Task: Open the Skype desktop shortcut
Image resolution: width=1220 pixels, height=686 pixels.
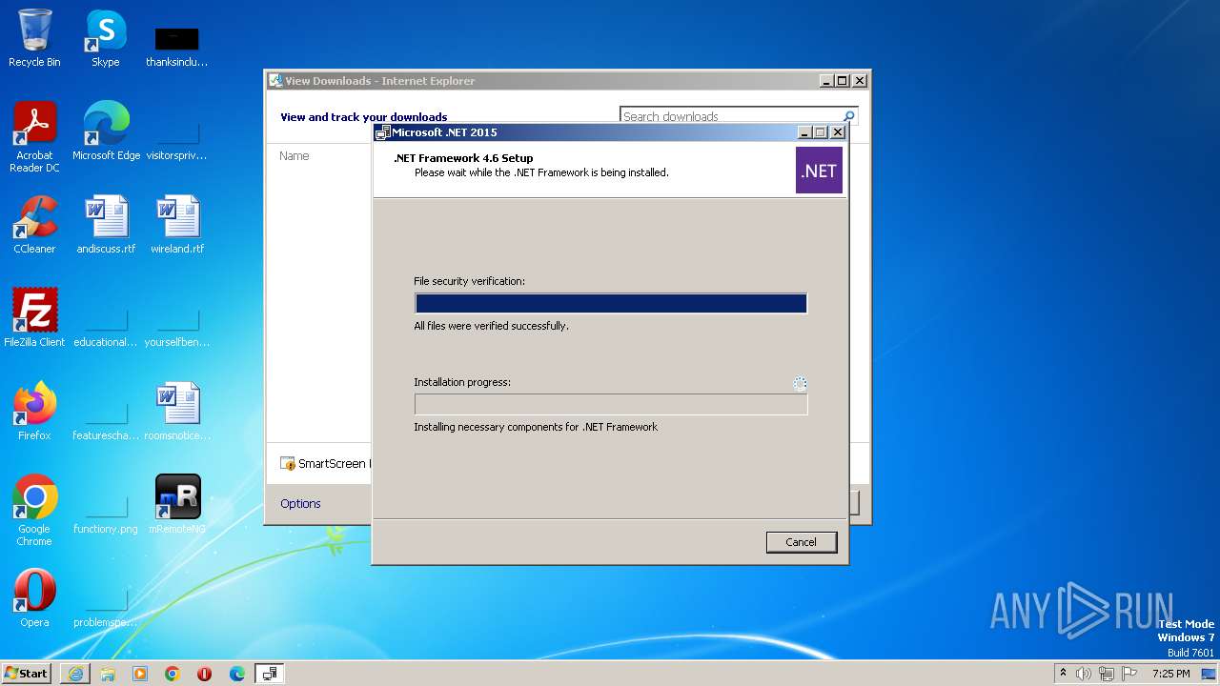Action: pyautogui.click(x=105, y=38)
